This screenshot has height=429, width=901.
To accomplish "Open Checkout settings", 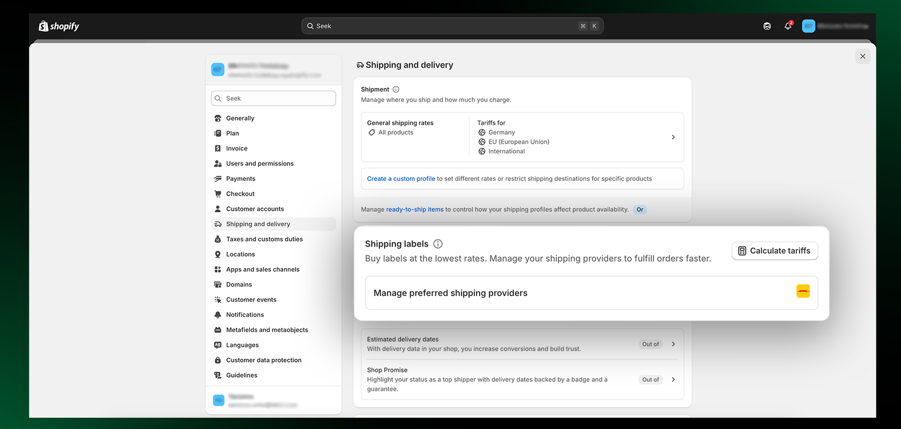I will click(274, 194).
